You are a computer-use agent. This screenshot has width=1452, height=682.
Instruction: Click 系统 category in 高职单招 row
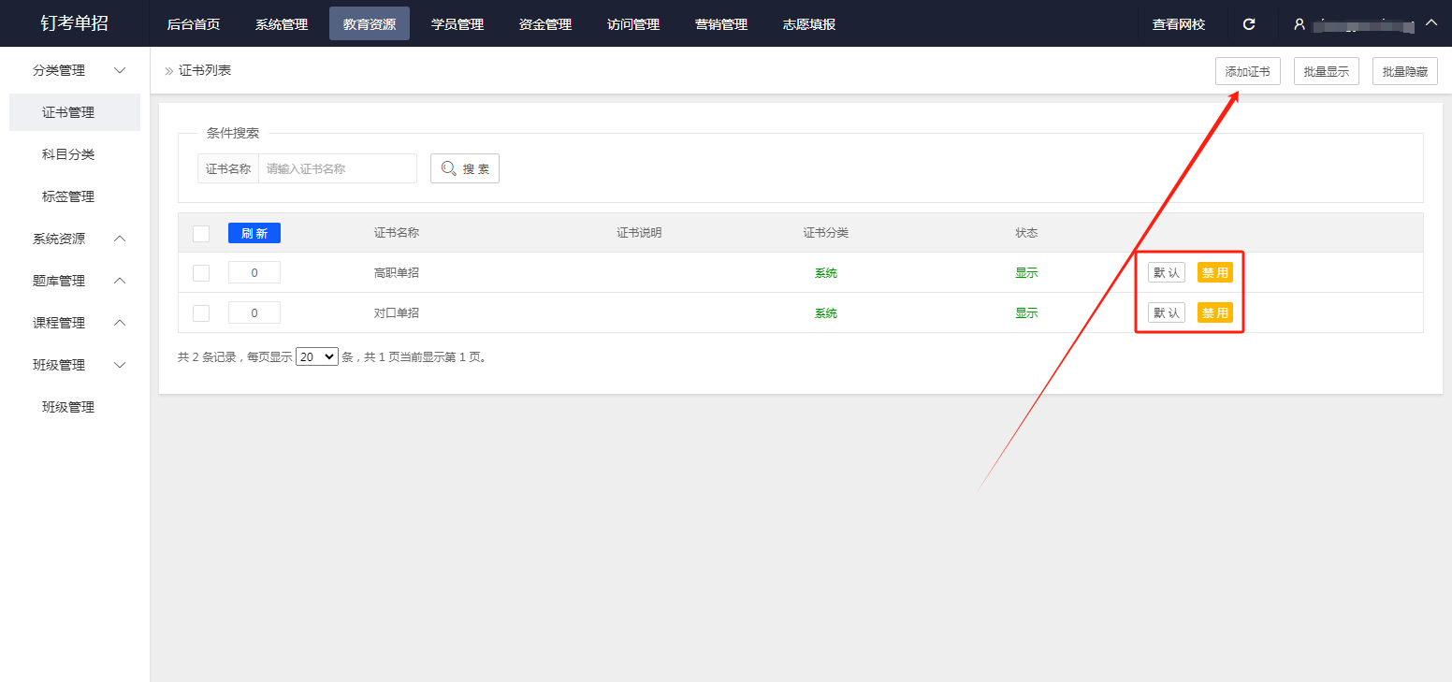click(826, 273)
